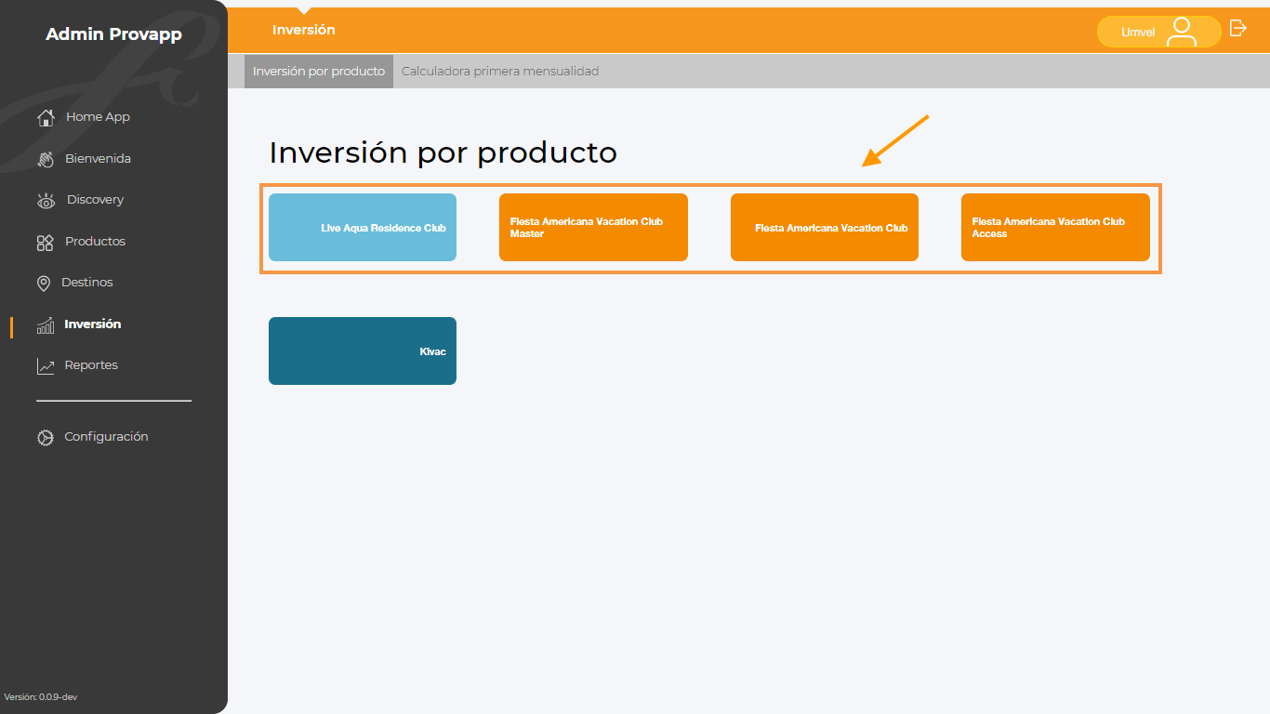The width and height of the screenshot is (1270, 714).
Task: Click the Reportes line chart icon
Action: coord(46,366)
